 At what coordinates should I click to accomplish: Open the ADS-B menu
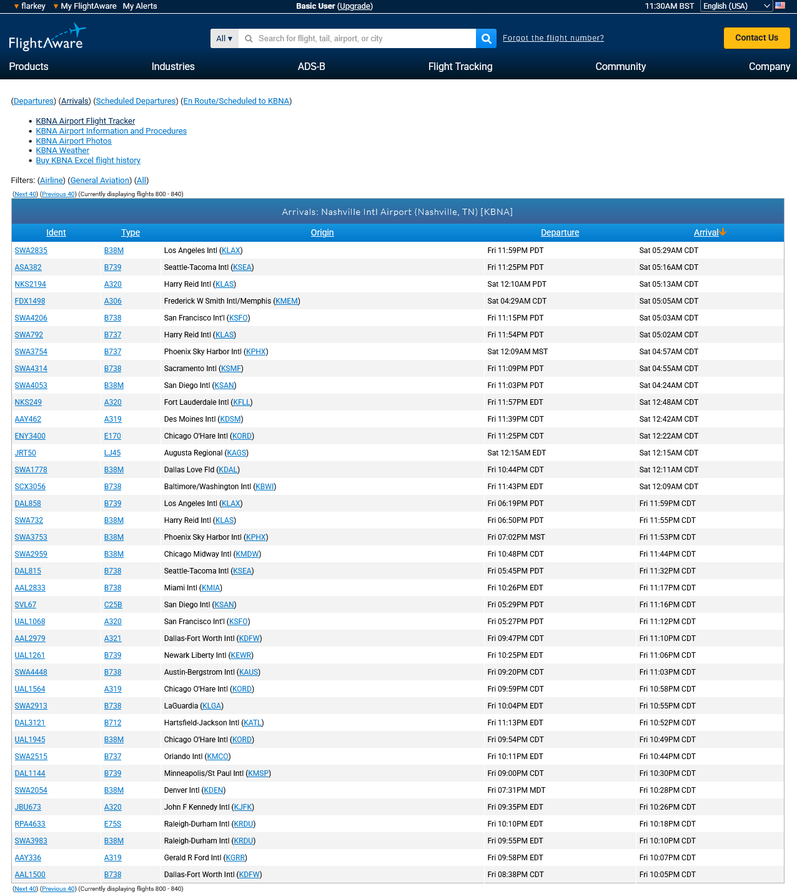311,66
